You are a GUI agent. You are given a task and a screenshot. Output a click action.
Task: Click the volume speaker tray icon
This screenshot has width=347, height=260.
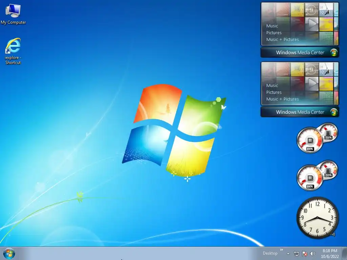click(x=312, y=254)
